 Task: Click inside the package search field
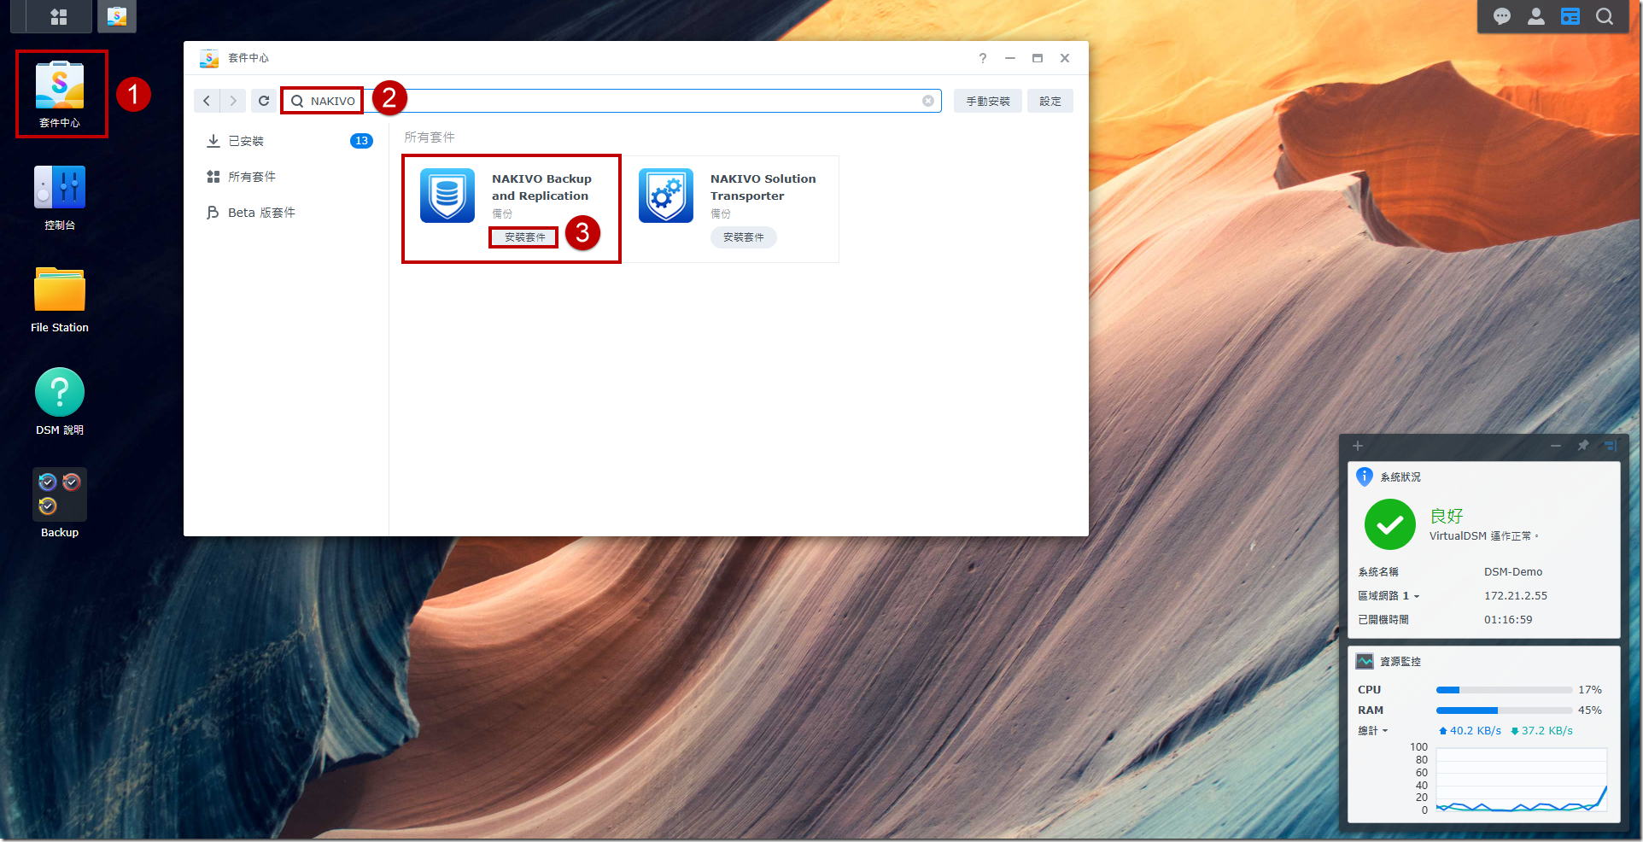click(x=611, y=101)
